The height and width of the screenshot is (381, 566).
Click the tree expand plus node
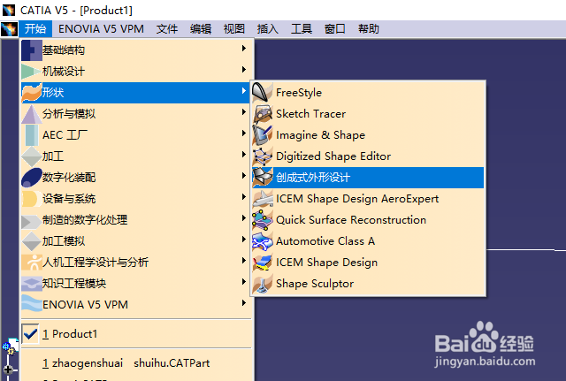tap(8, 370)
